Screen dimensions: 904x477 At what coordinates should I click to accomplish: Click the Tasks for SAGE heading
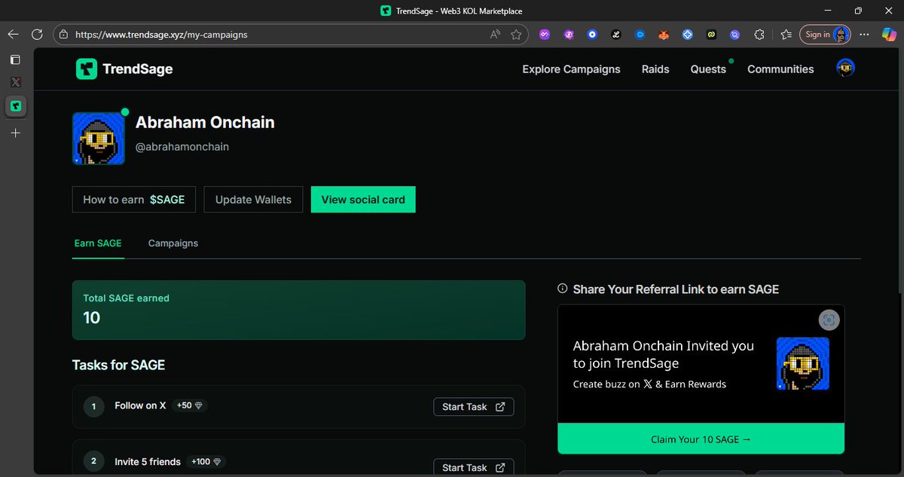click(118, 365)
